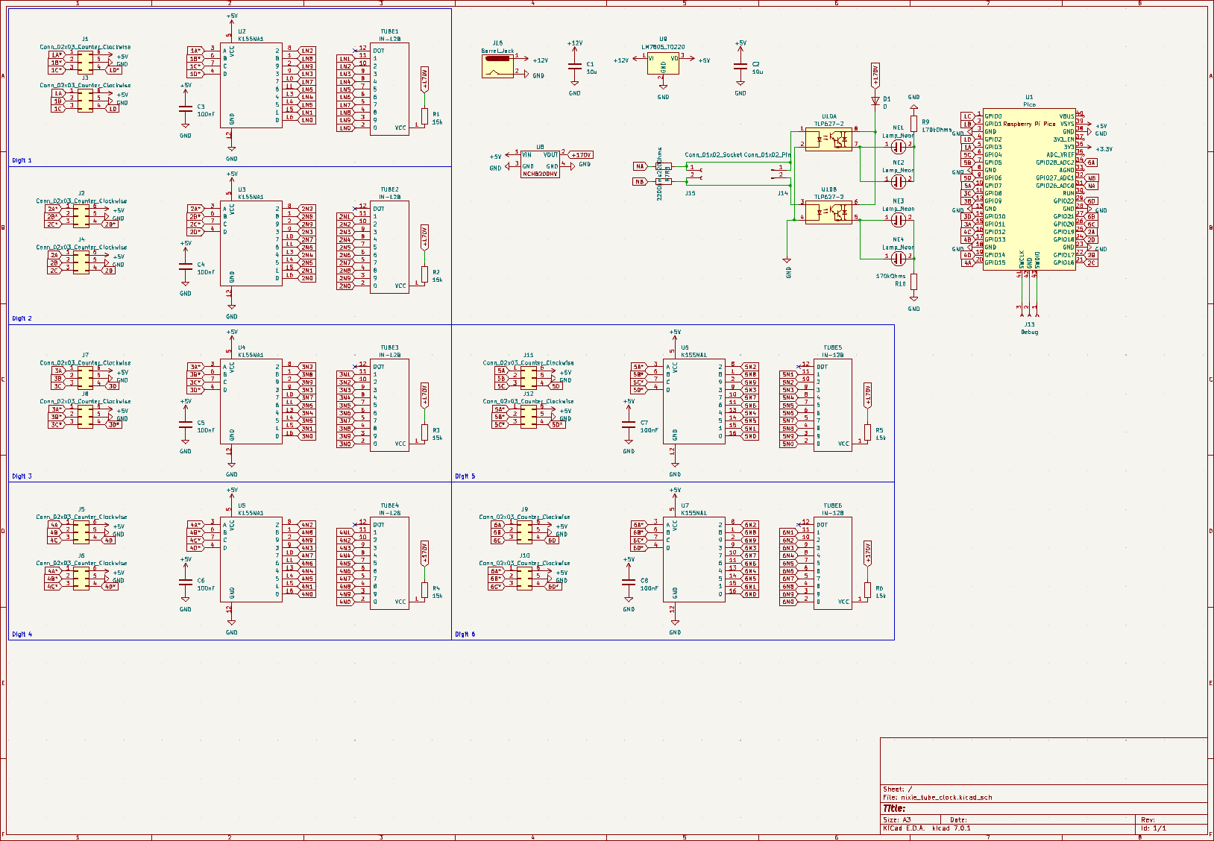Select the U10A TLP627-2 optocoupler
The width and height of the screenshot is (1214, 841).
[828, 139]
